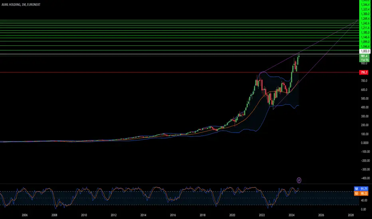
Task: Click the 0.0000 price axis value
Action: coord(364,143)
